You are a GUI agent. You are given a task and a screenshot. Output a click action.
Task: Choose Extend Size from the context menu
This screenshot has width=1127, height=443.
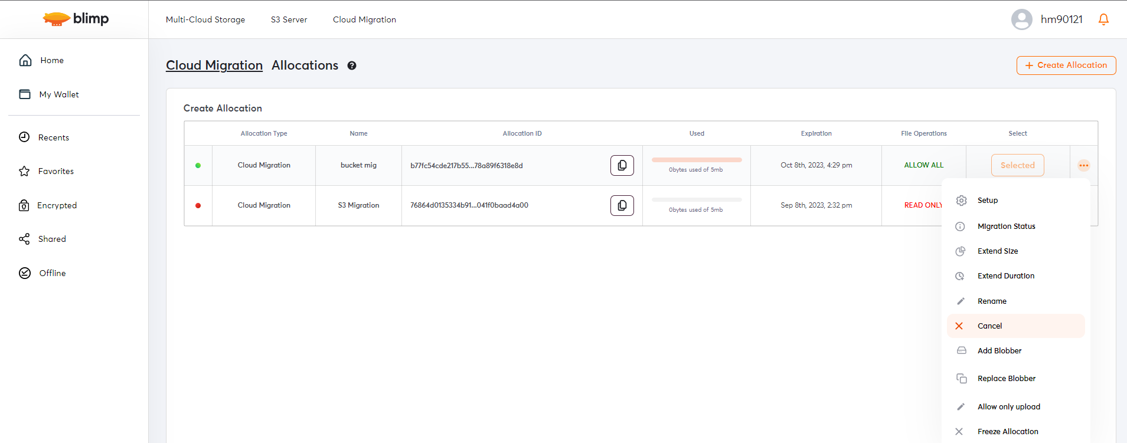coord(997,251)
